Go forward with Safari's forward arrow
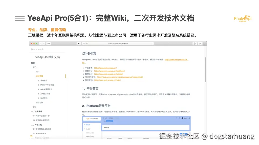Screen dimensions: 259x145 (44, 44)
